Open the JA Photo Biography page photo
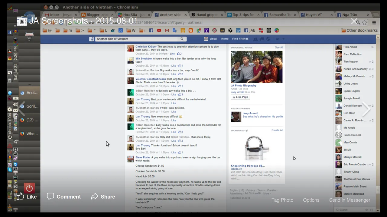The height and width of the screenshot is (217, 387). click(257, 67)
